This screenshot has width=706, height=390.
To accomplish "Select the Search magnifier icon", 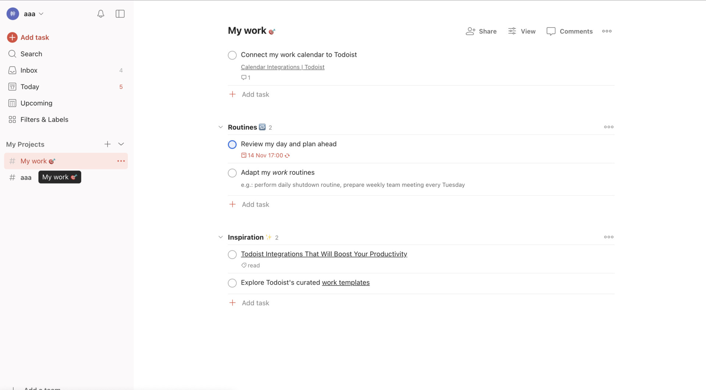I will coord(12,54).
